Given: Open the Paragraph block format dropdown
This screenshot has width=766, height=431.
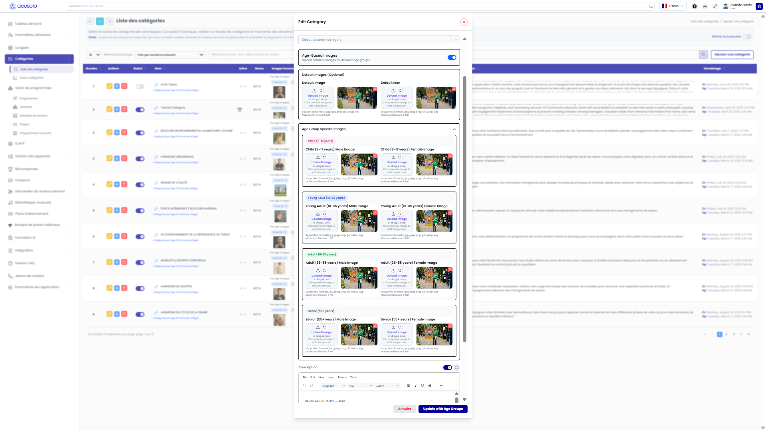Looking at the screenshot, I should 333,386.
